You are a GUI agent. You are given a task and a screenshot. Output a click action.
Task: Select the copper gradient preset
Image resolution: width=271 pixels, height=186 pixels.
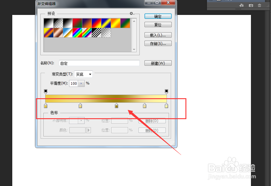[x=58, y=33]
